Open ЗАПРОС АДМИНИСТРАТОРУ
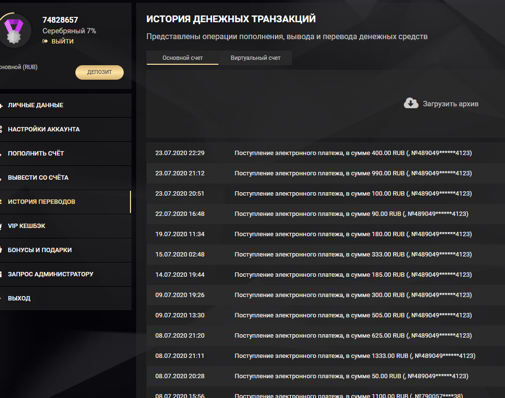 click(50, 274)
